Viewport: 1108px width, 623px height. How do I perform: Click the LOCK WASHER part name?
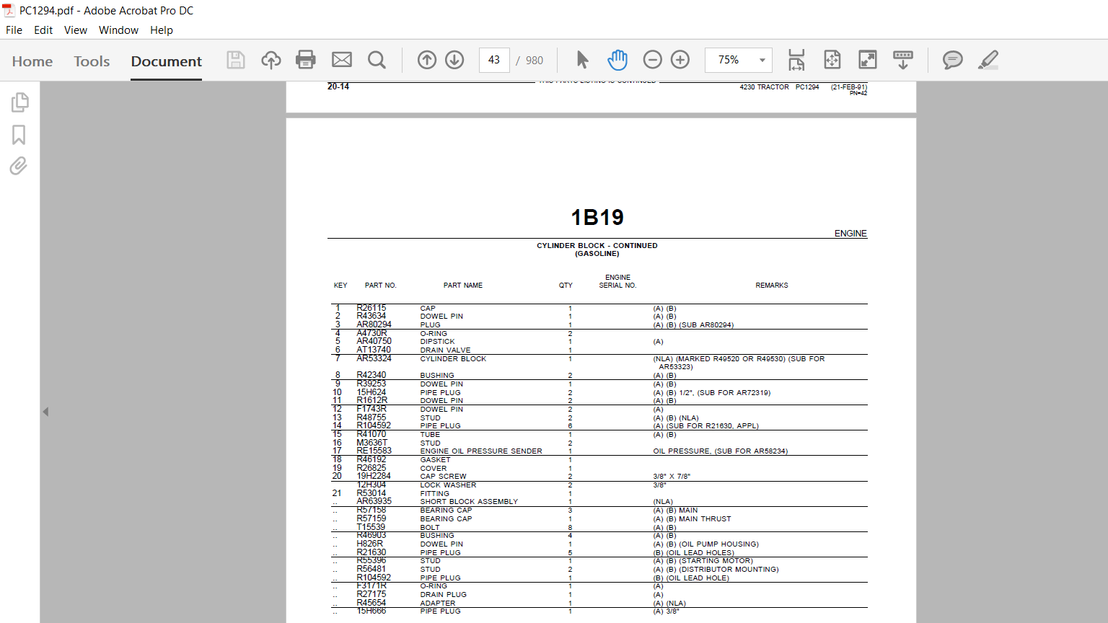click(x=448, y=485)
